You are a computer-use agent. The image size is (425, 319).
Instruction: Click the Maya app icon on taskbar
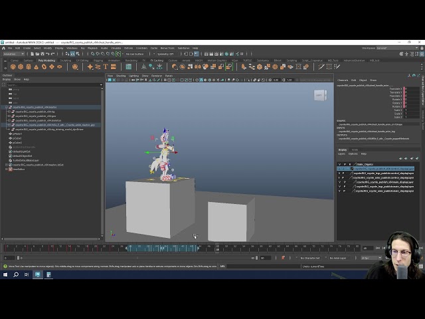tap(38, 274)
